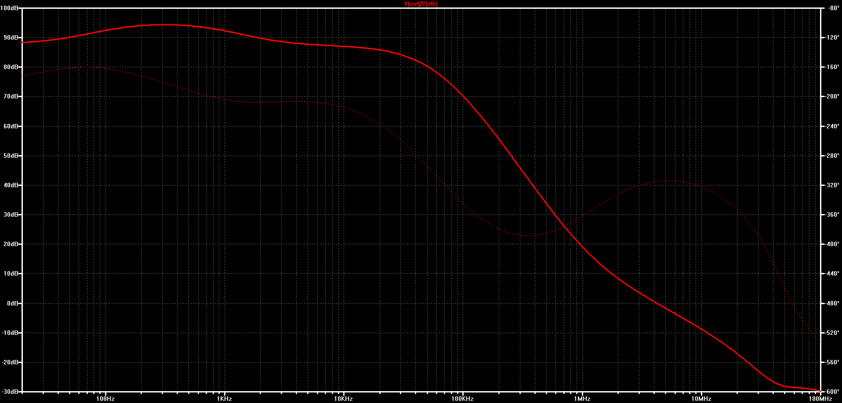Click the 10MHz frequency axis label

(x=701, y=399)
